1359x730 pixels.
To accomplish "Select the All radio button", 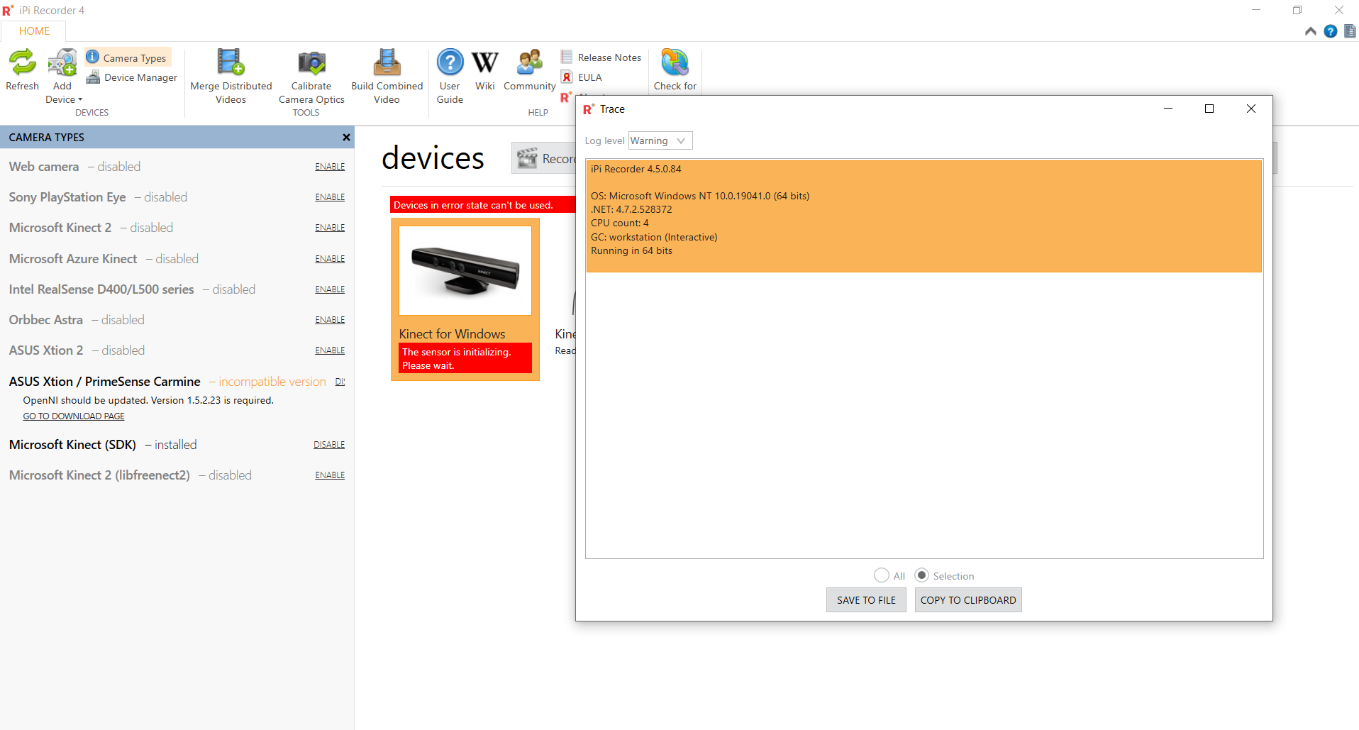I will pyautogui.click(x=882, y=575).
